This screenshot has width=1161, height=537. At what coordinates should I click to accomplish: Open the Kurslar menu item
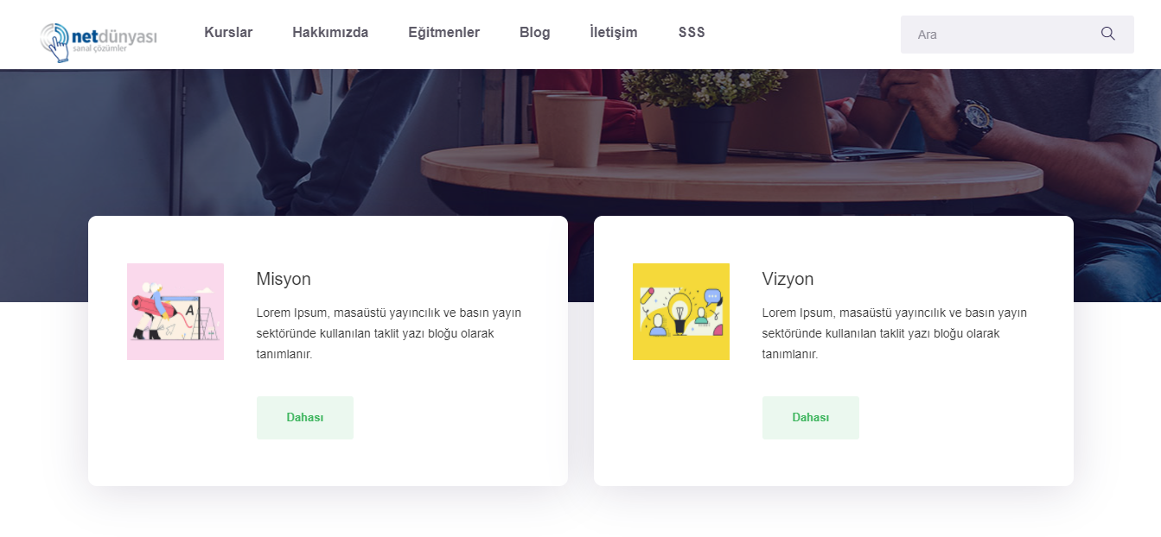click(x=228, y=32)
